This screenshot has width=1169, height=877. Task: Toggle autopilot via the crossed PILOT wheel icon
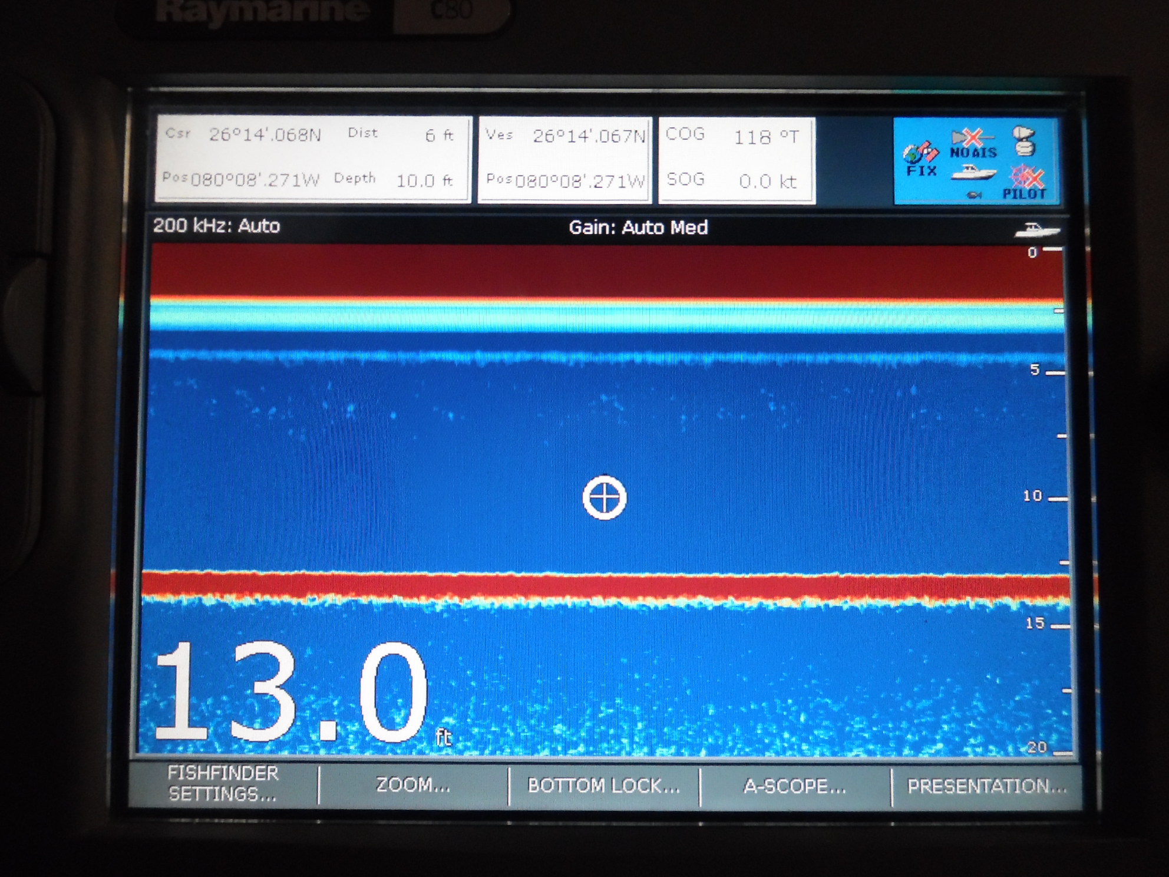coord(1026,177)
